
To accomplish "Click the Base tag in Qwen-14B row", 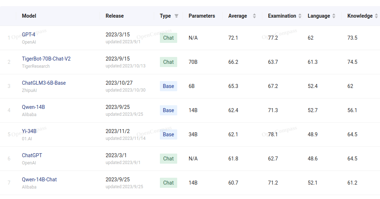I will pos(169,110).
